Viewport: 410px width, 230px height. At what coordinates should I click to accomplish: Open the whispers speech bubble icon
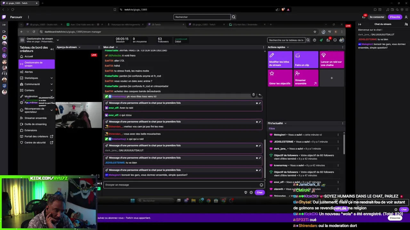(335, 40)
